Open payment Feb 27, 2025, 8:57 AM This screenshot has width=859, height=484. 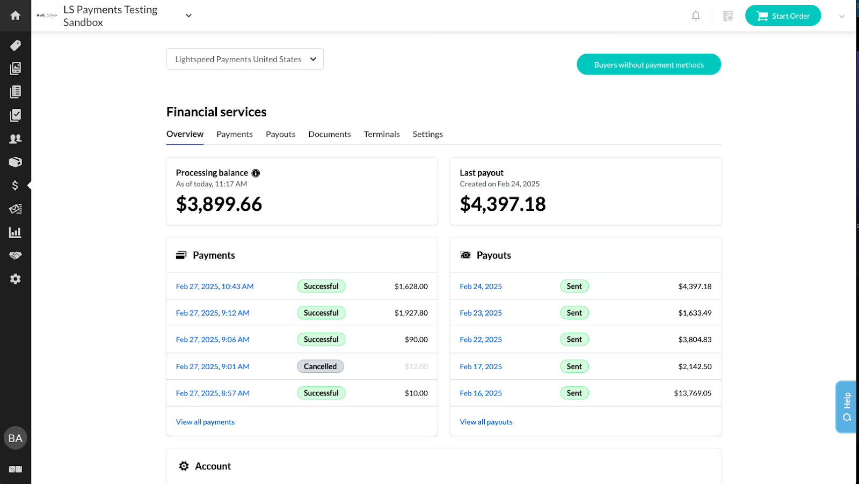(213, 393)
